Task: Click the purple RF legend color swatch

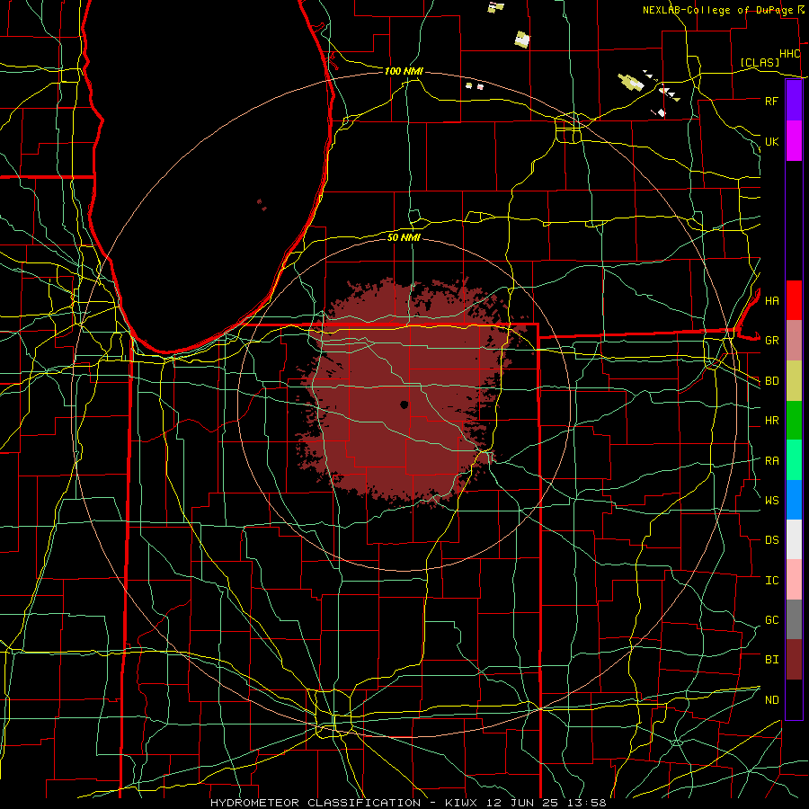Action: (x=794, y=101)
